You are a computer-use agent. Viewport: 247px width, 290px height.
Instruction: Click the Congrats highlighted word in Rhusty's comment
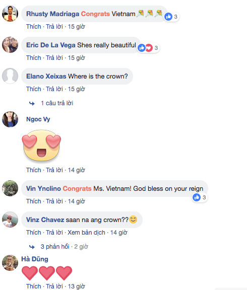[x=95, y=14]
